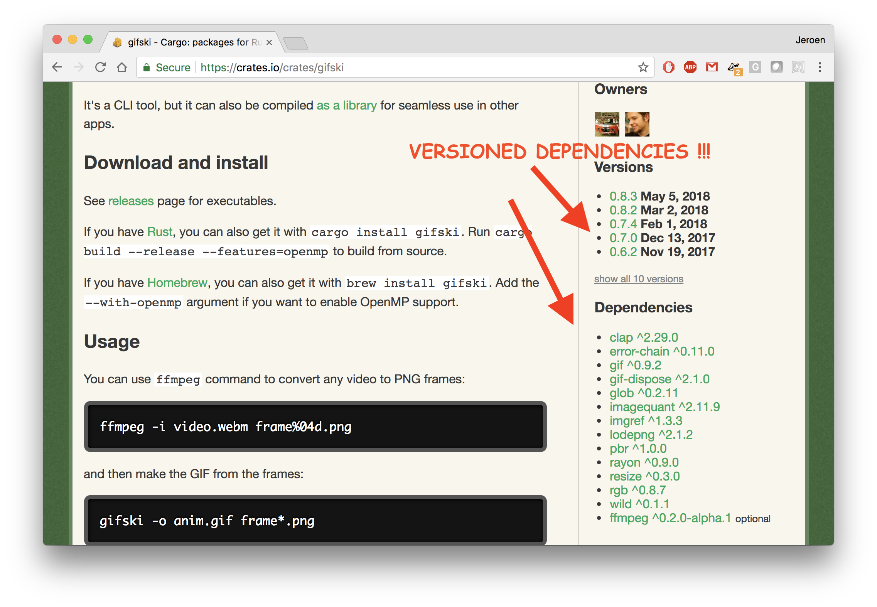Open the resize ^0.3.0 dependency
This screenshot has width=877, height=607.
[644, 476]
